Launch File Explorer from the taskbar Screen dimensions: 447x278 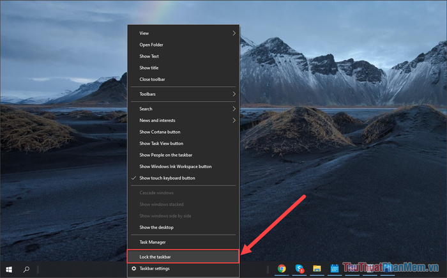point(317,268)
